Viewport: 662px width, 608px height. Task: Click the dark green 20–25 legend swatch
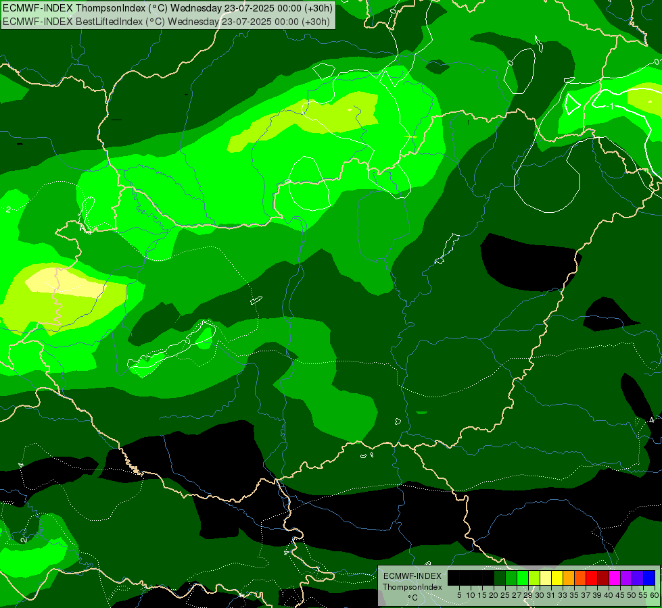pyautogui.click(x=500, y=578)
